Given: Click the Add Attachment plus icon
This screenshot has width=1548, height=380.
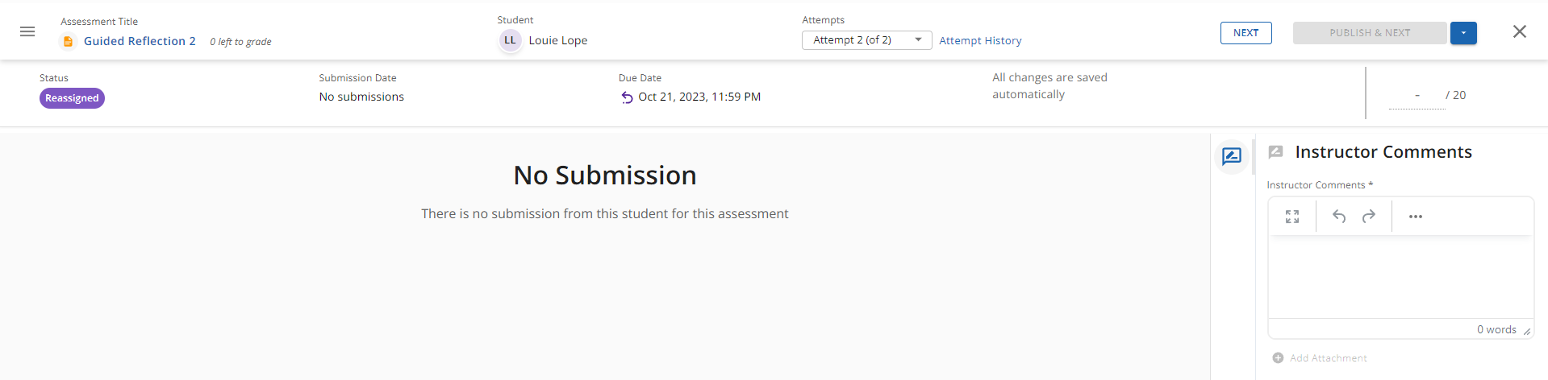Looking at the screenshot, I should click(1278, 358).
